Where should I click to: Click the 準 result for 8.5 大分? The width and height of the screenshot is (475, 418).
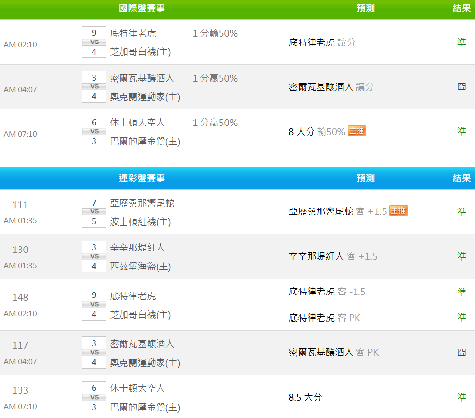461,397
